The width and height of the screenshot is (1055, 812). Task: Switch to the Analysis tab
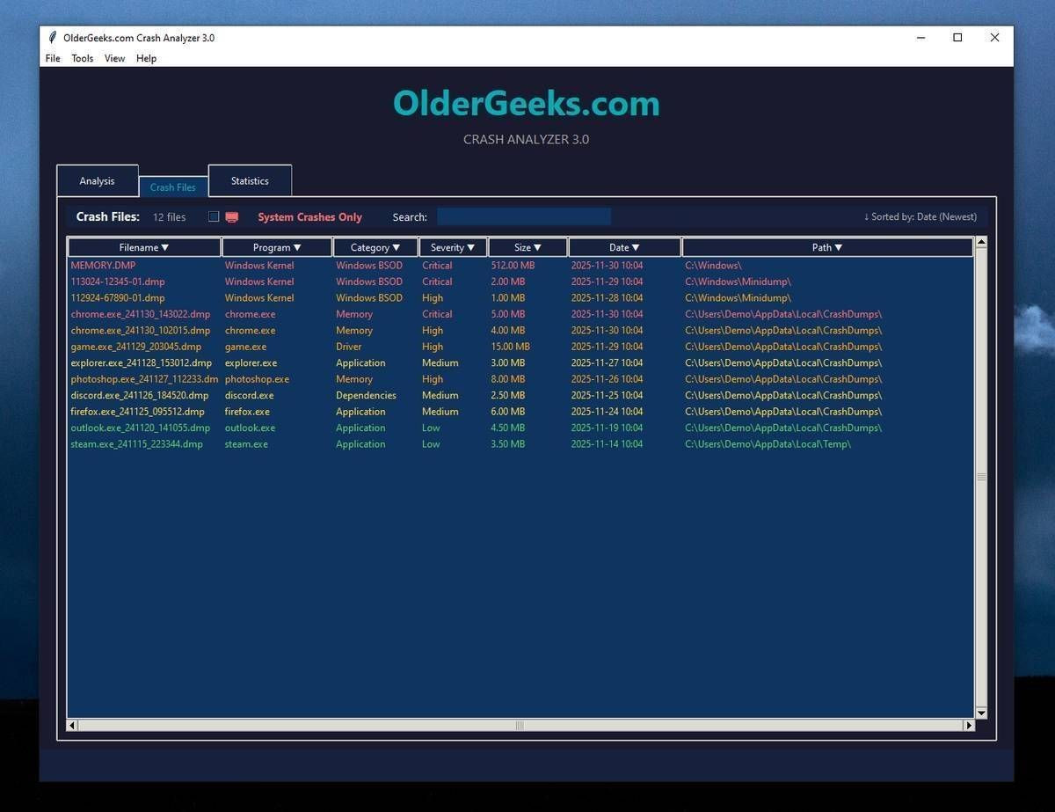[97, 181]
